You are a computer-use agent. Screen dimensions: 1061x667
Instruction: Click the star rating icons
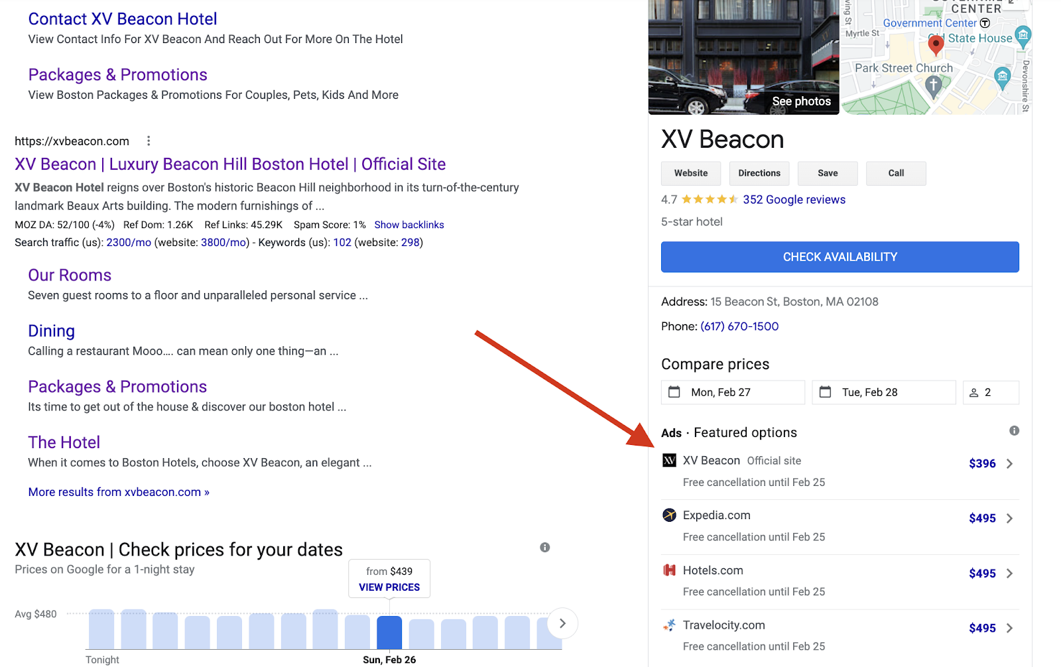(710, 200)
